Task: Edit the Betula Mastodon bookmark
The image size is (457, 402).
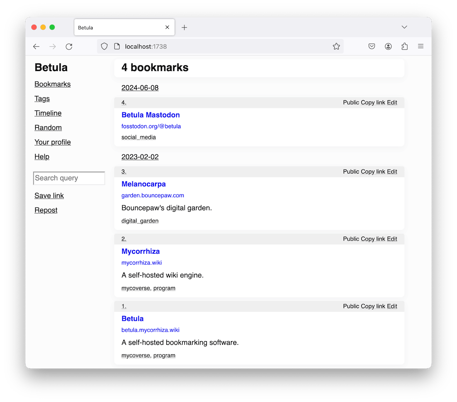Action: (x=392, y=102)
